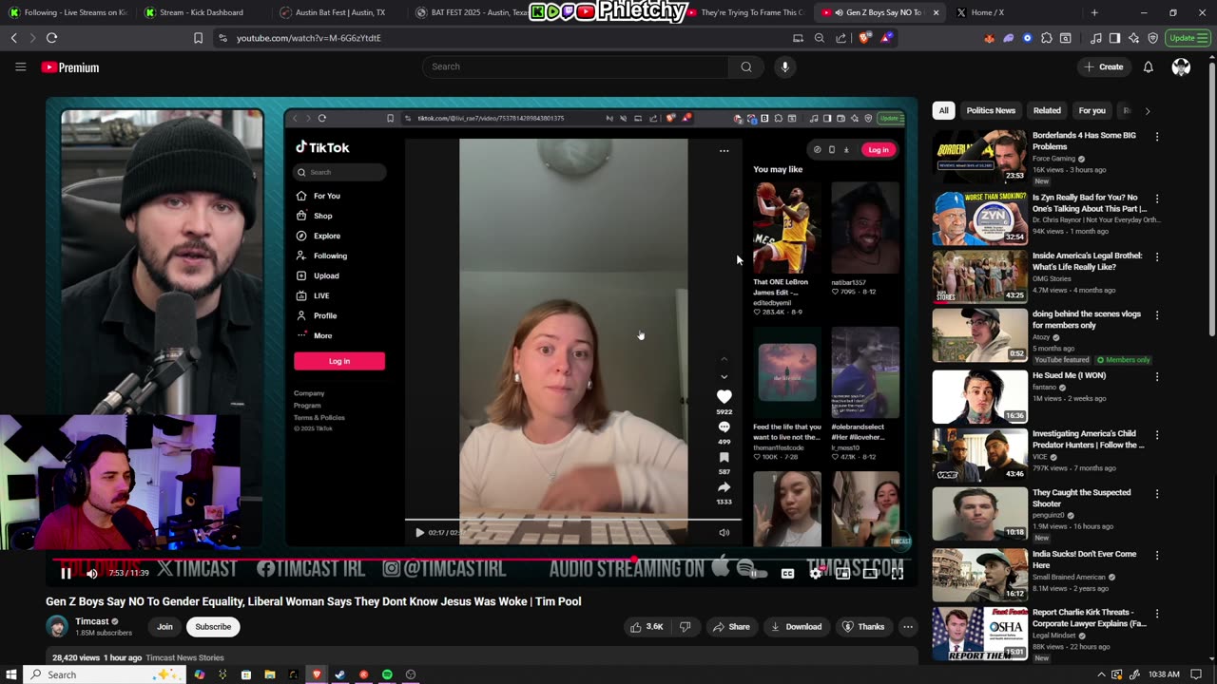Pause the video with player pause button

click(66, 573)
